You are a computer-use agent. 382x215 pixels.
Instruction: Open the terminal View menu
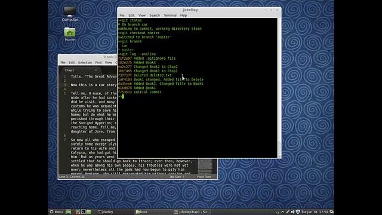click(x=142, y=15)
